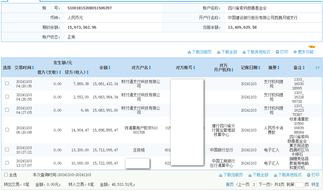Screen dimensions: 323x191
Task: Sort the 余额 column using its arrows
Action: [x=109, y=68]
